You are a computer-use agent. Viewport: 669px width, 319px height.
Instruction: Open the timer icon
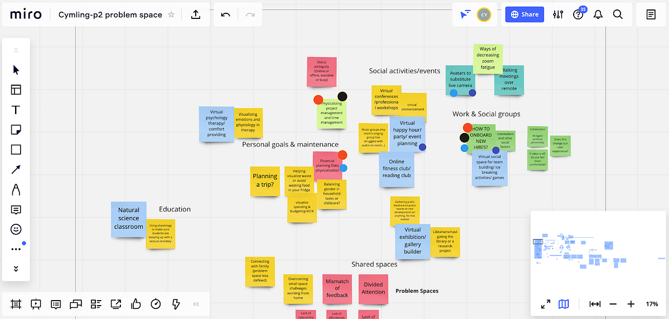coord(156,304)
